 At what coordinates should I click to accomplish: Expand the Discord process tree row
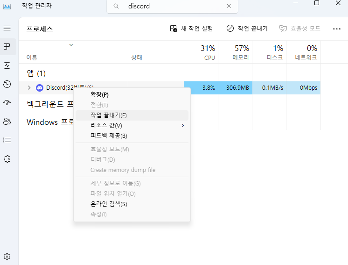pos(29,88)
